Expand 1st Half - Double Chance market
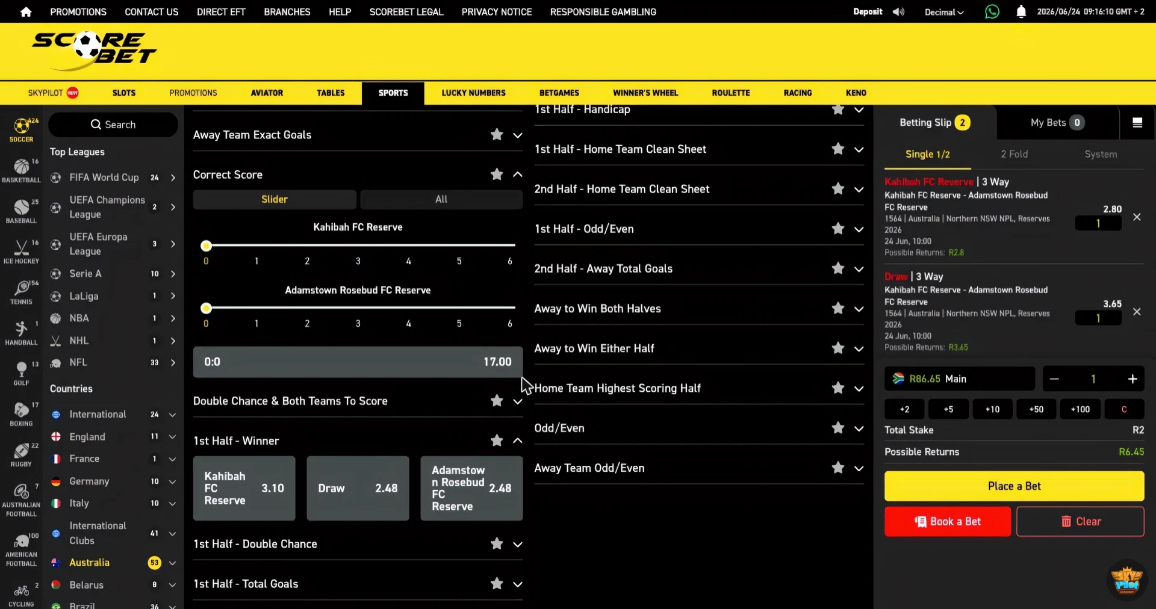The height and width of the screenshot is (609, 1156). click(518, 545)
